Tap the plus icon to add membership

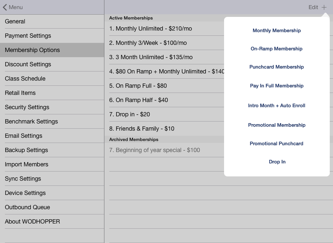[x=324, y=7]
